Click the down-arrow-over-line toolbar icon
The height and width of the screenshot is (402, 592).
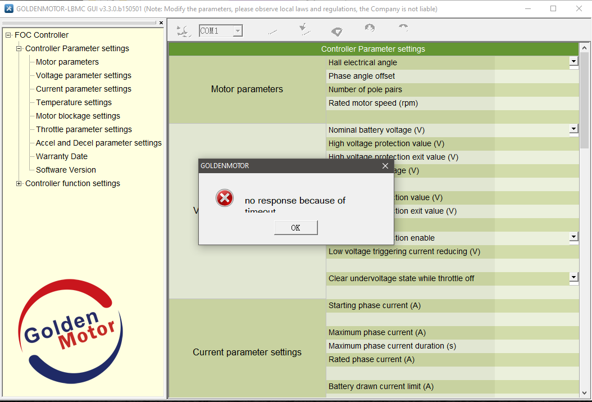click(304, 29)
